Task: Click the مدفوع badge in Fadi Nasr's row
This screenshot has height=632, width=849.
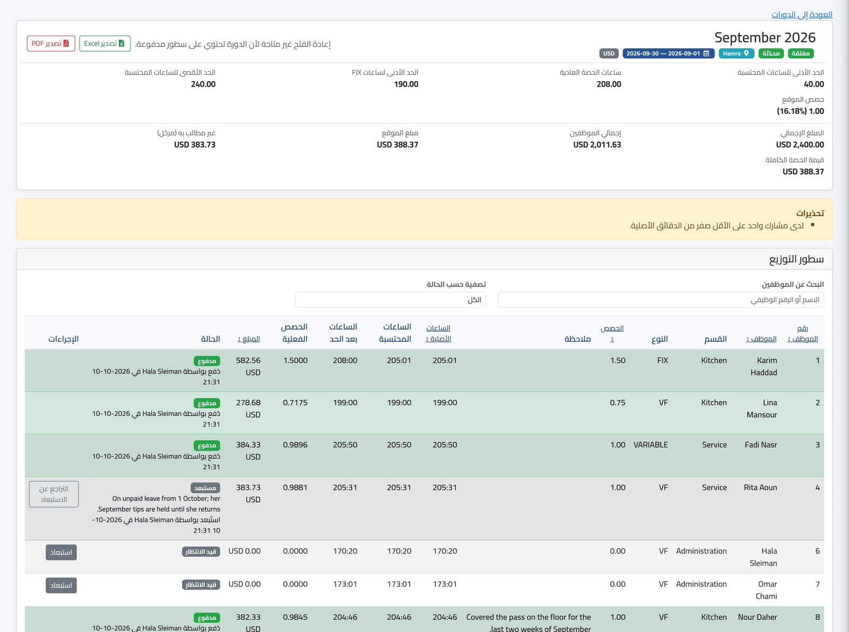Action: tap(207, 445)
